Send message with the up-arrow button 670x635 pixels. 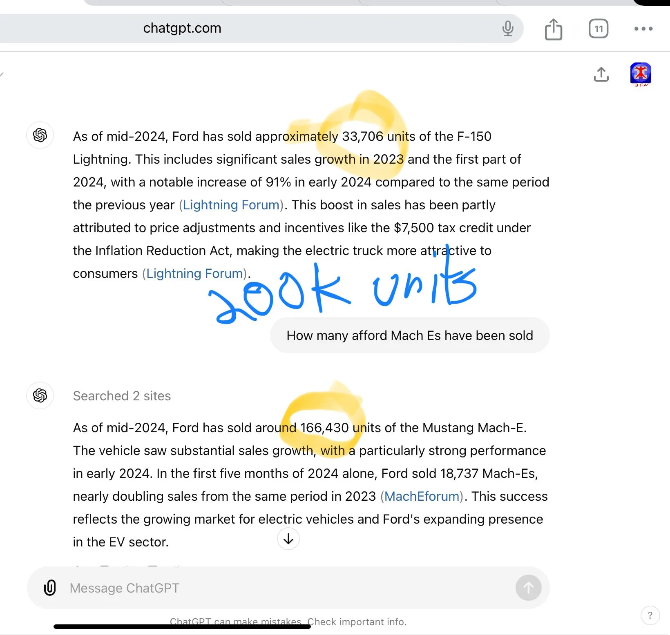tap(528, 588)
